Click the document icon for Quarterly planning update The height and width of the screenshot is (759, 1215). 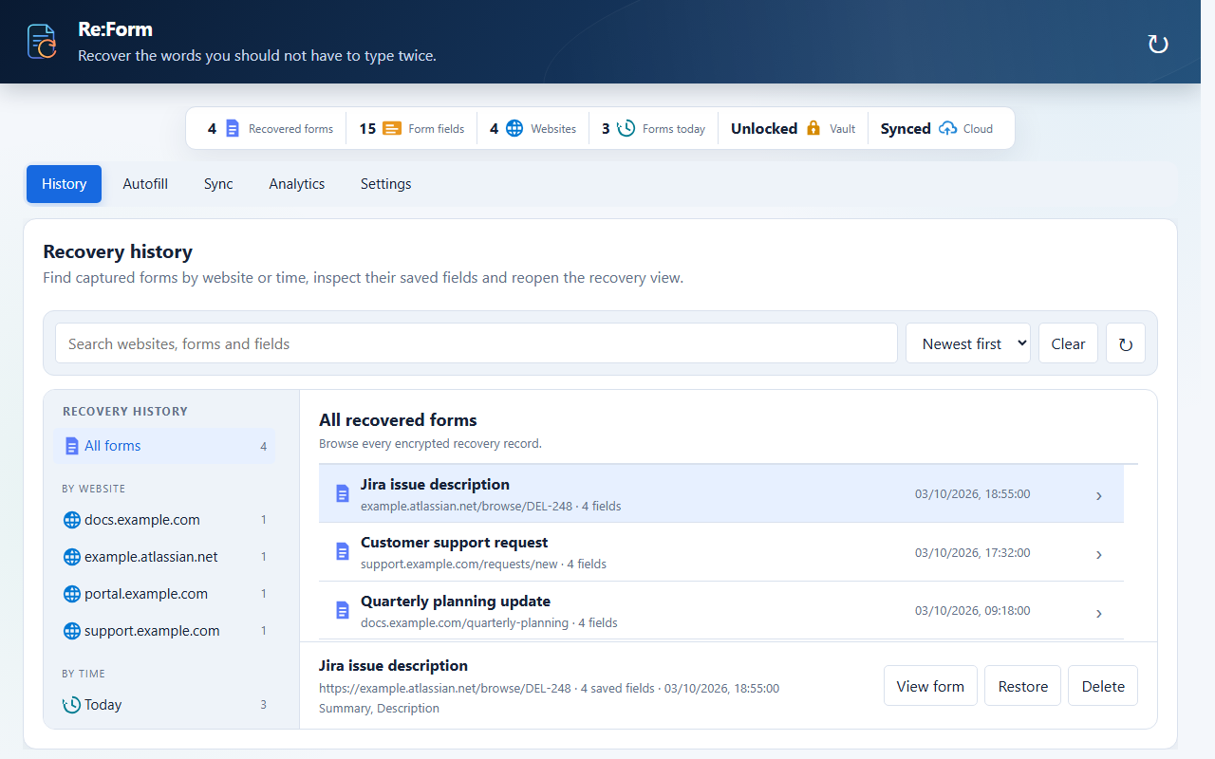(x=343, y=610)
